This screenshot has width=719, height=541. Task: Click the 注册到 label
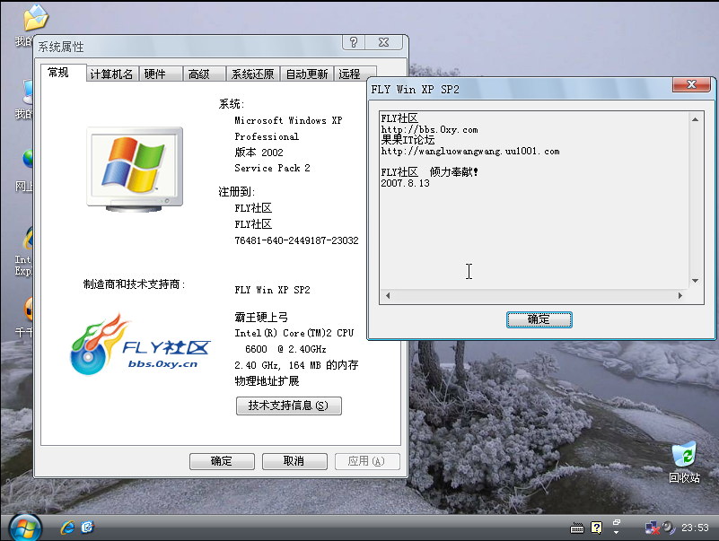coord(237,192)
